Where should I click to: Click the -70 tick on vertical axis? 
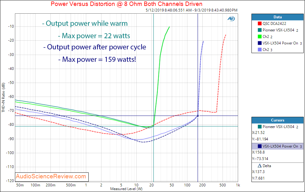(11, 111)
